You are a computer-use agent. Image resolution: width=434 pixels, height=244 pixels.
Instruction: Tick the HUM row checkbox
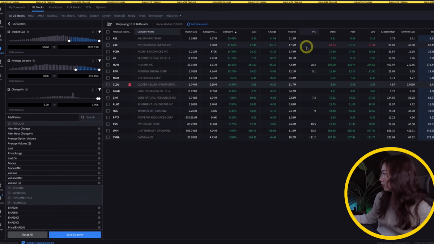click(x=108, y=65)
